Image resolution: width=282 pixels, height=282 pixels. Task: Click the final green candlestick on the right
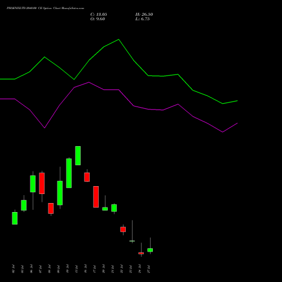point(150,250)
